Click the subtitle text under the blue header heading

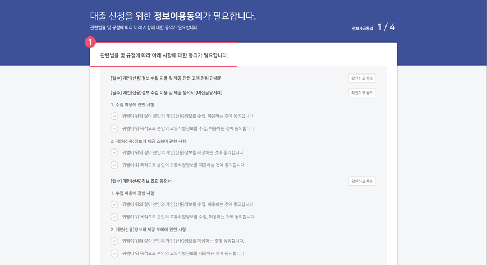click(144, 27)
